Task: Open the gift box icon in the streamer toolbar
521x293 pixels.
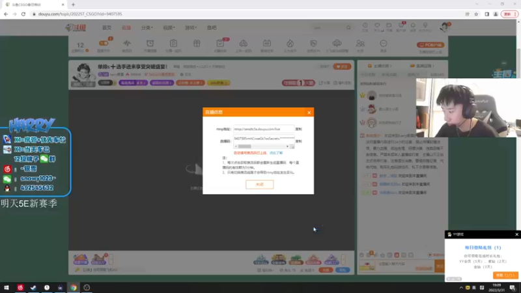Action: [197, 43]
